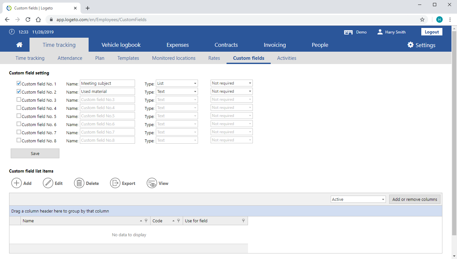Enable Custom field No. 3 checkbox
The height and width of the screenshot is (259, 457).
(x=19, y=100)
